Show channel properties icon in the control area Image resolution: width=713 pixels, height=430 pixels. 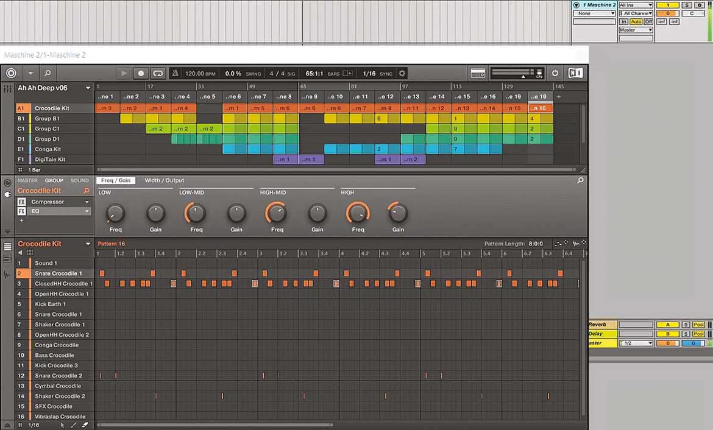pyautogui.click(x=7, y=183)
